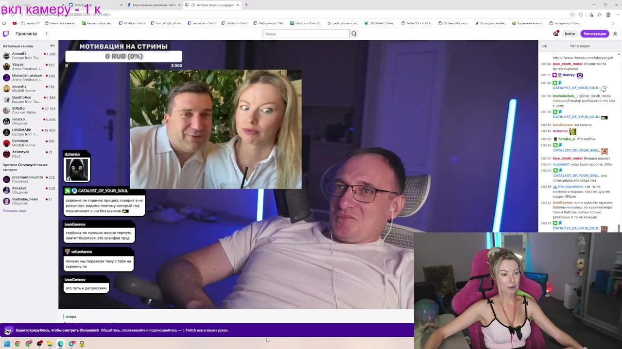Open prostopotomuchto channel in sidebar
Screen dimensions: 622x349
29,179
